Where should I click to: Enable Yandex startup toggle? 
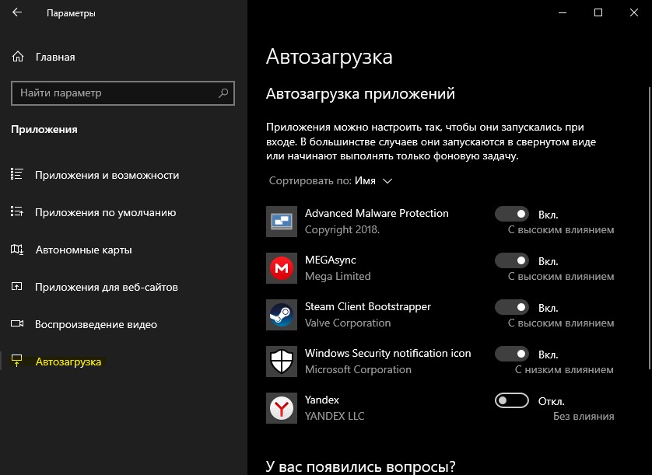(511, 400)
